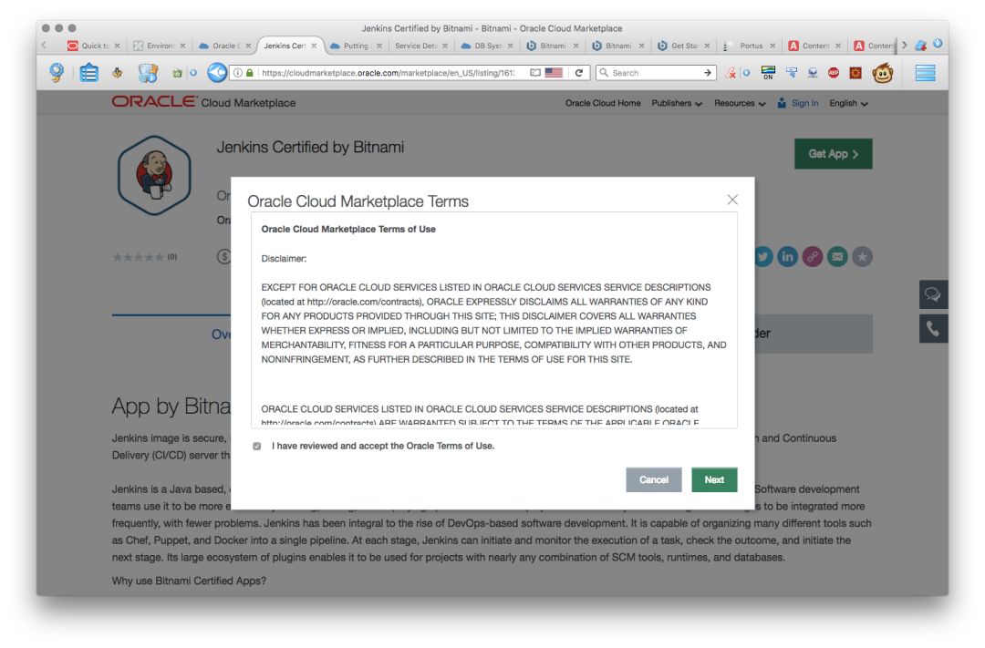
Task: Open Oracle Cloud Home link
Action: point(603,103)
